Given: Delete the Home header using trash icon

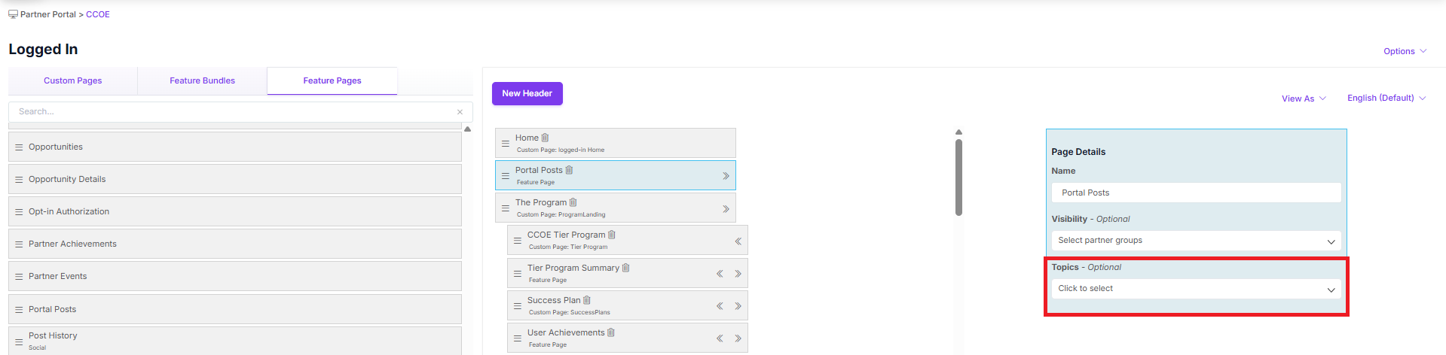Looking at the screenshot, I should click(545, 138).
